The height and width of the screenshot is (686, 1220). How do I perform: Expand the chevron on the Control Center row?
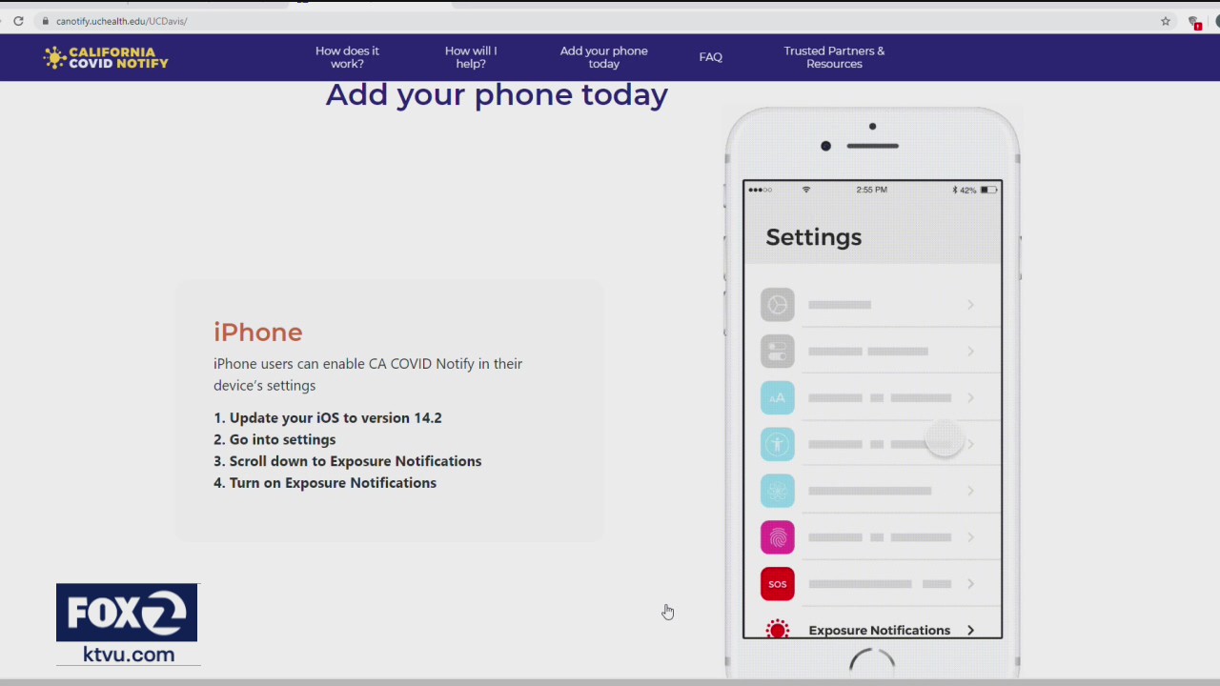970,352
